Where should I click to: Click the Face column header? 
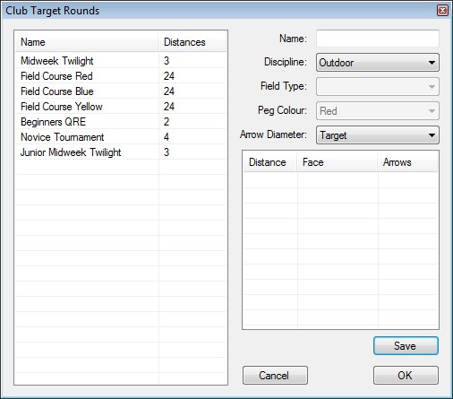pos(338,162)
